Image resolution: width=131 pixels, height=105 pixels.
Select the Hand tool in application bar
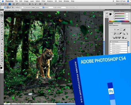[x=30, y=4]
